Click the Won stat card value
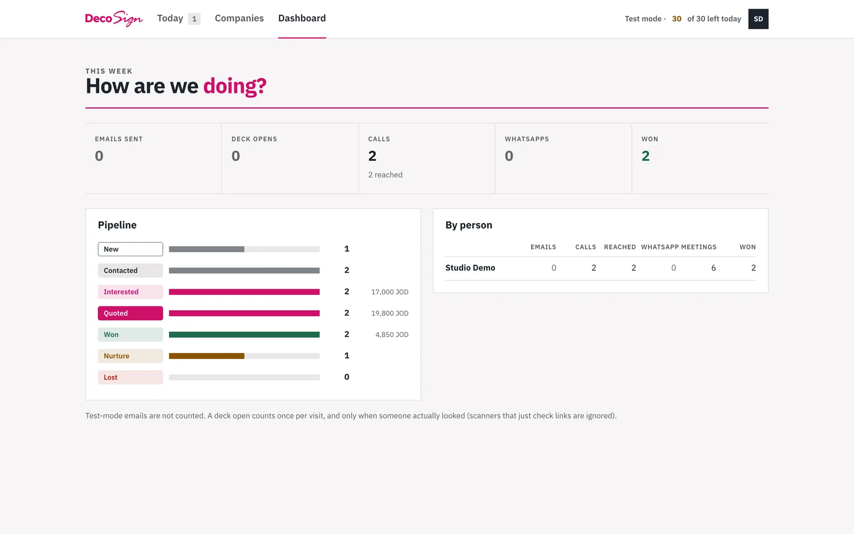 (x=646, y=156)
